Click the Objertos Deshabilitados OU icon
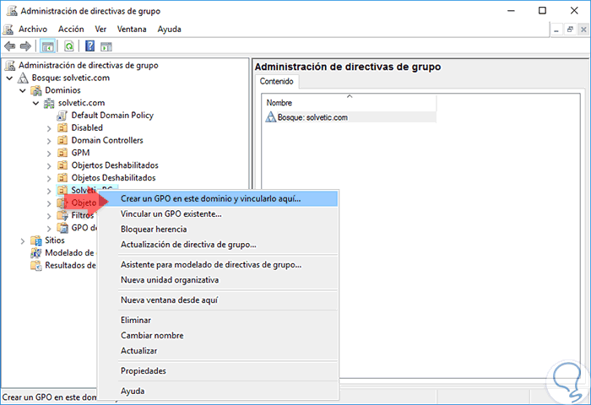The width and height of the screenshot is (591, 405). coord(62,165)
